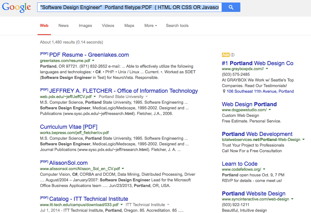
Task: Expand the More dropdown menu
Action: (151, 26)
